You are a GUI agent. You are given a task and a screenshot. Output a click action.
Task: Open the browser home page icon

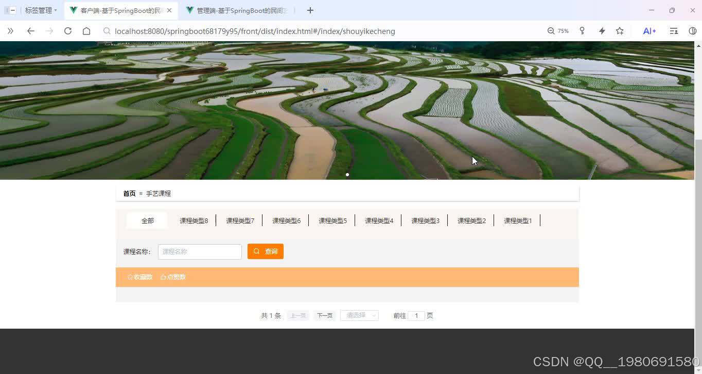click(86, 31)
